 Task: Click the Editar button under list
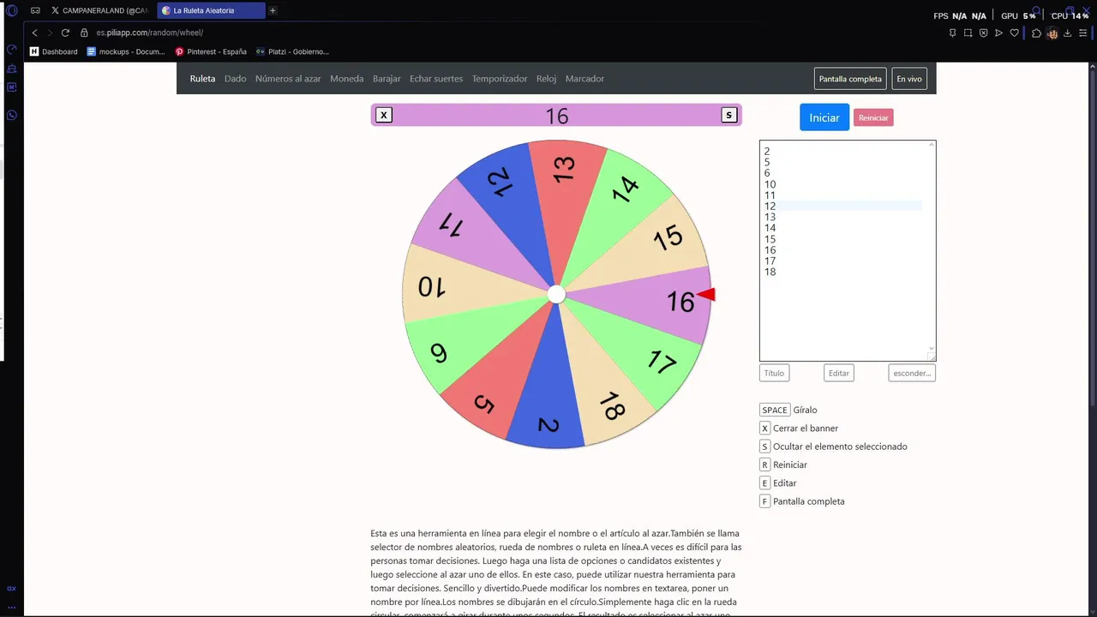(x=839, y=373)
